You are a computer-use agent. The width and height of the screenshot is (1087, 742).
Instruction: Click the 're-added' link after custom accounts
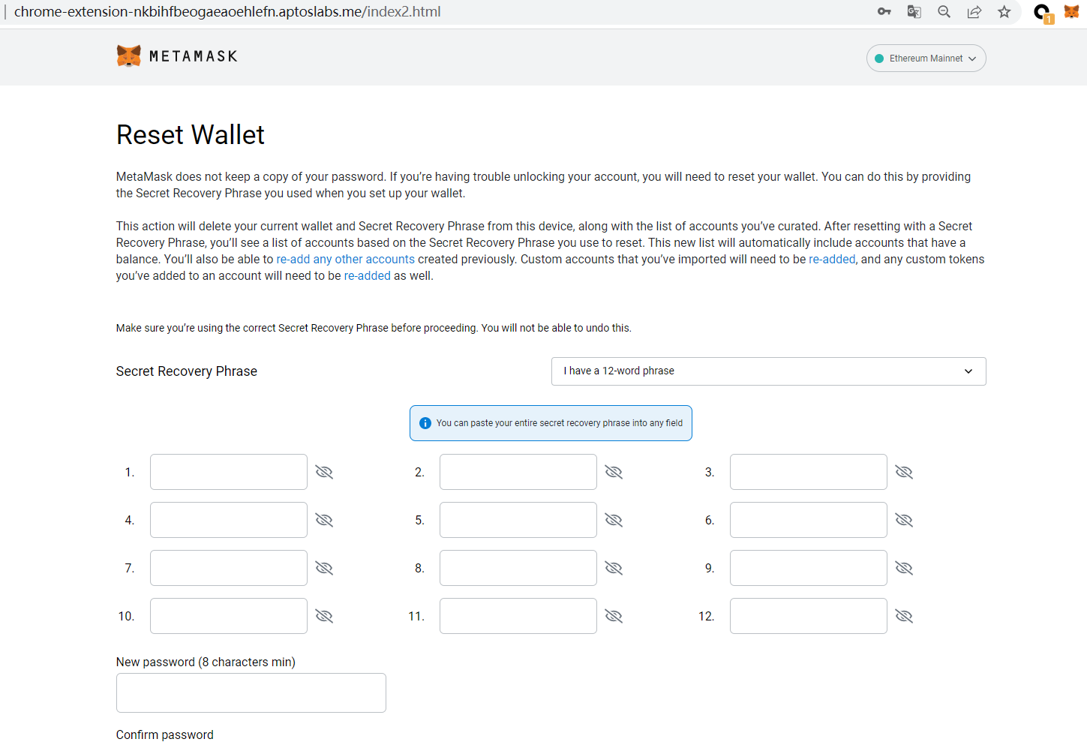point(832,260)
